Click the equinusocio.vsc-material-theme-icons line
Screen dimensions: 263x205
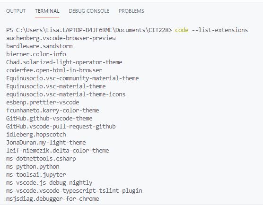coord(66,94)
